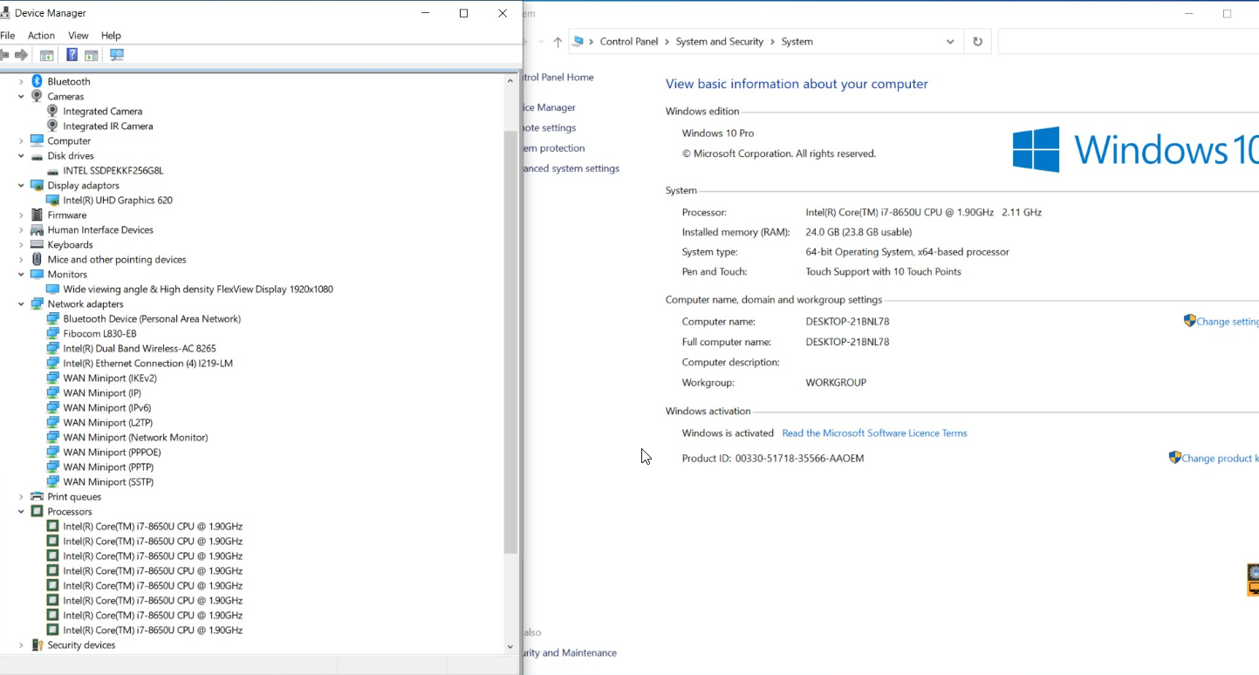Viewport: 1259px width, 675px height.
Task: Click the Keyboards category icon
Action: [x=37, y=244]
